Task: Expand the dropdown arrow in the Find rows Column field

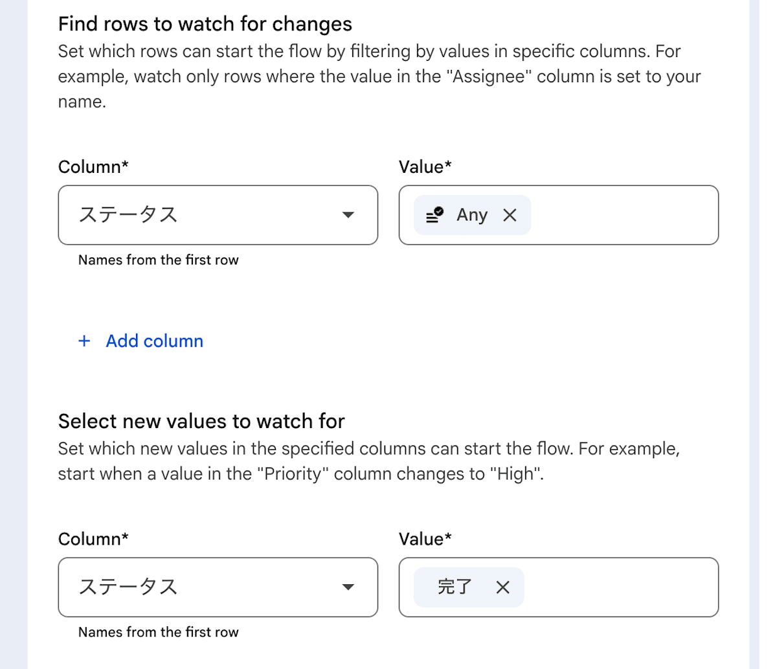Action: click(x=348, y=215)
